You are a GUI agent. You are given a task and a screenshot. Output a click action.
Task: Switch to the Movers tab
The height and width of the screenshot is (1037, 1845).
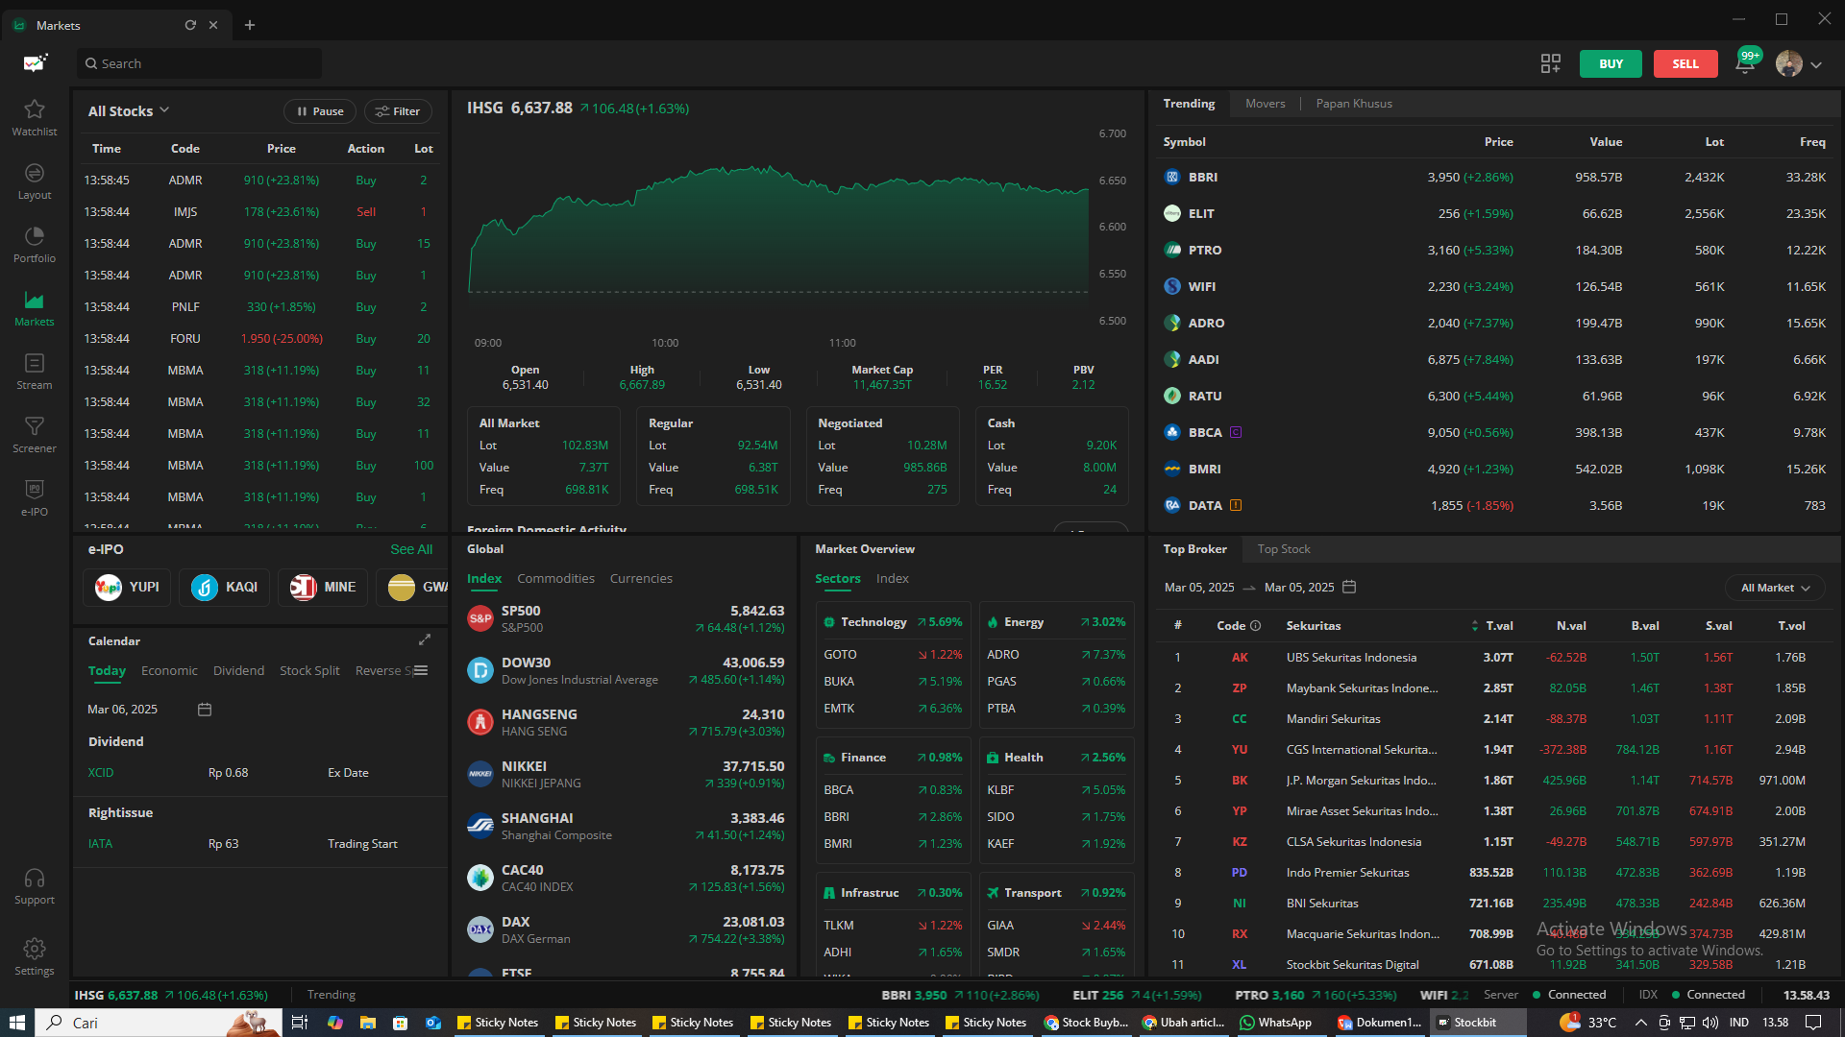[1265, 104]
